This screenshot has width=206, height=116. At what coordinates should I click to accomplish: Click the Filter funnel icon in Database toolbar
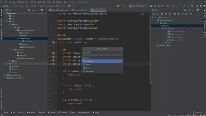click(x=191, y=14)
